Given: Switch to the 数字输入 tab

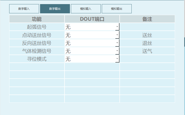Looking at the screenshot, I should (24, 9).
